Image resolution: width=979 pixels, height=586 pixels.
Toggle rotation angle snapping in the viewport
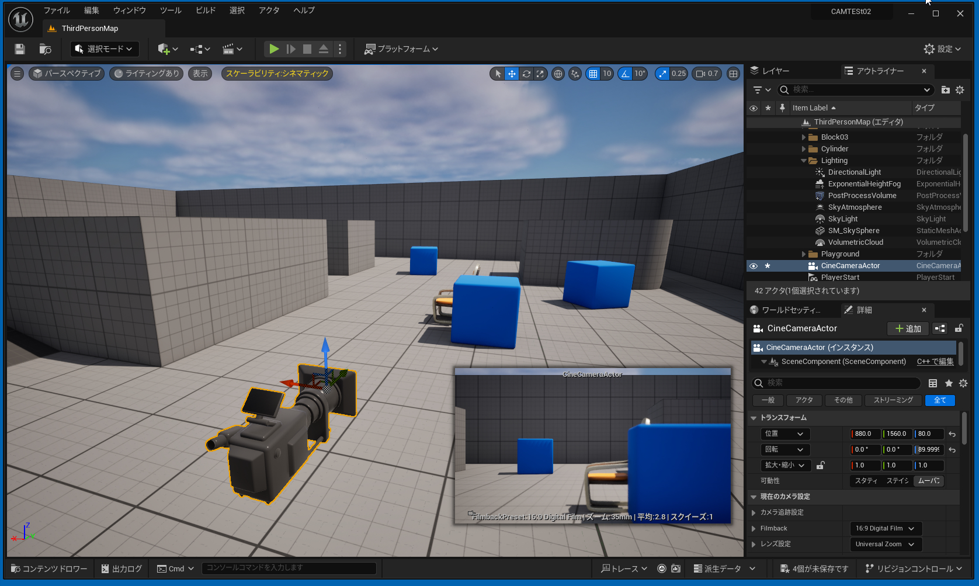(x=626, y=74)
